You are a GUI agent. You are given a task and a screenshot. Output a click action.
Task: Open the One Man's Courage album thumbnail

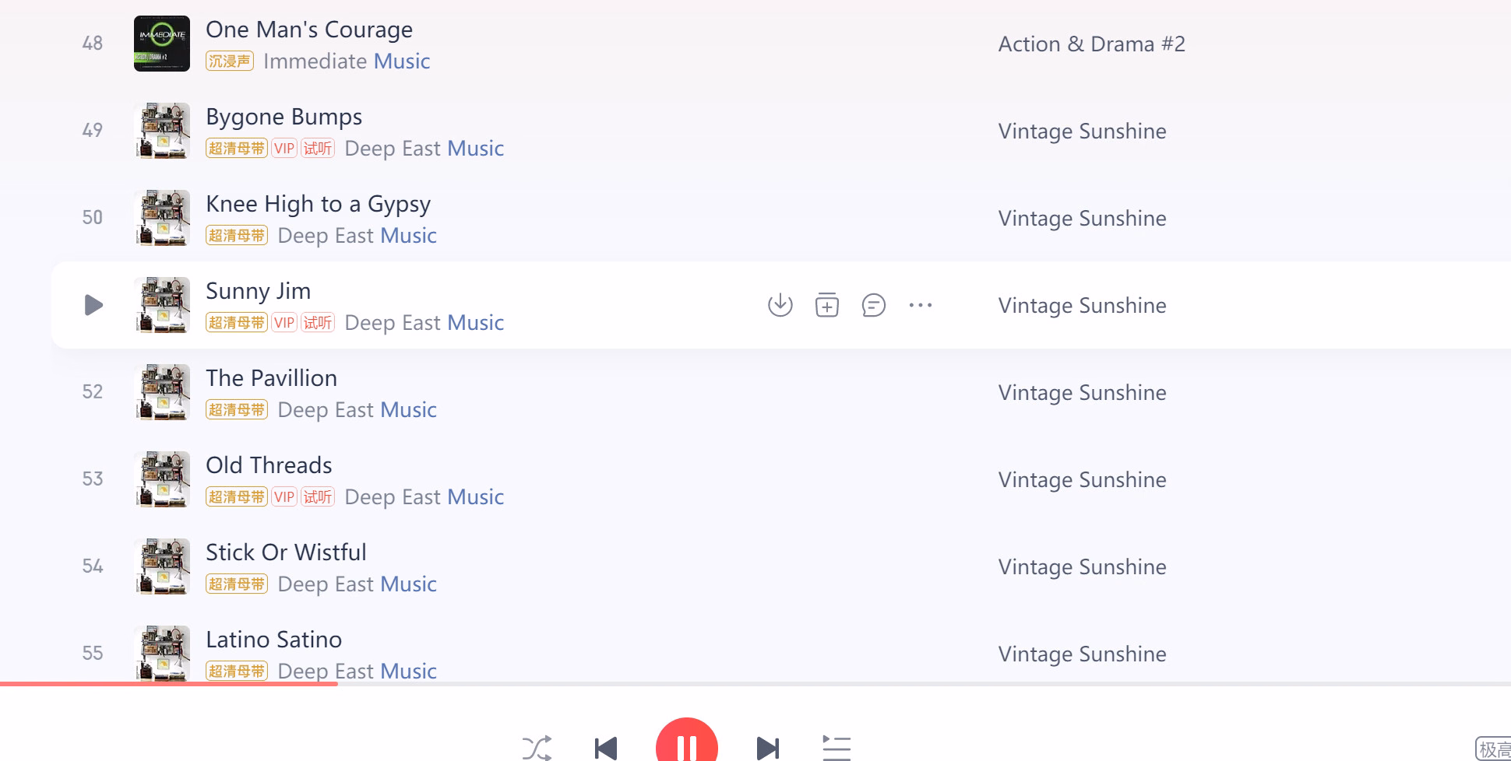pos(162,44)
